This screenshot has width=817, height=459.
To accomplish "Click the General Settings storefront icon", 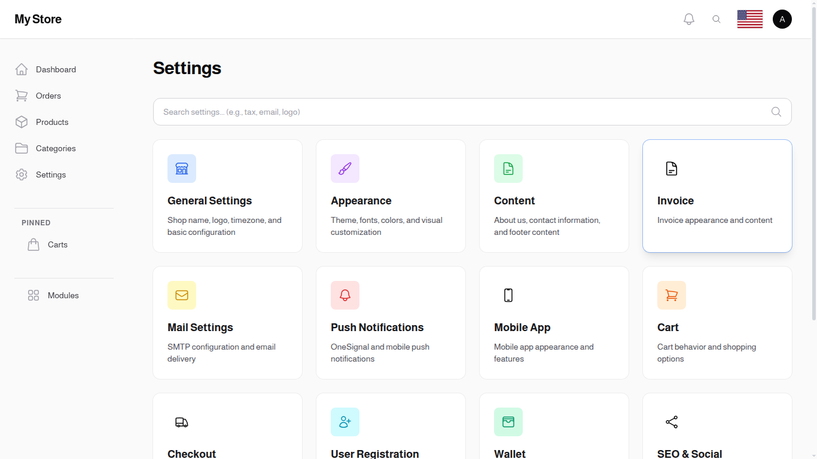I will coord(182,168).
